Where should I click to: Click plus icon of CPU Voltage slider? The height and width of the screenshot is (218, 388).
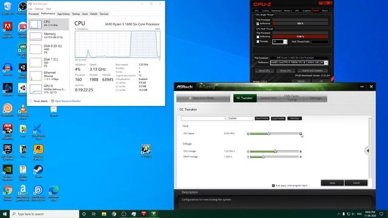click(x=301, y=151)
